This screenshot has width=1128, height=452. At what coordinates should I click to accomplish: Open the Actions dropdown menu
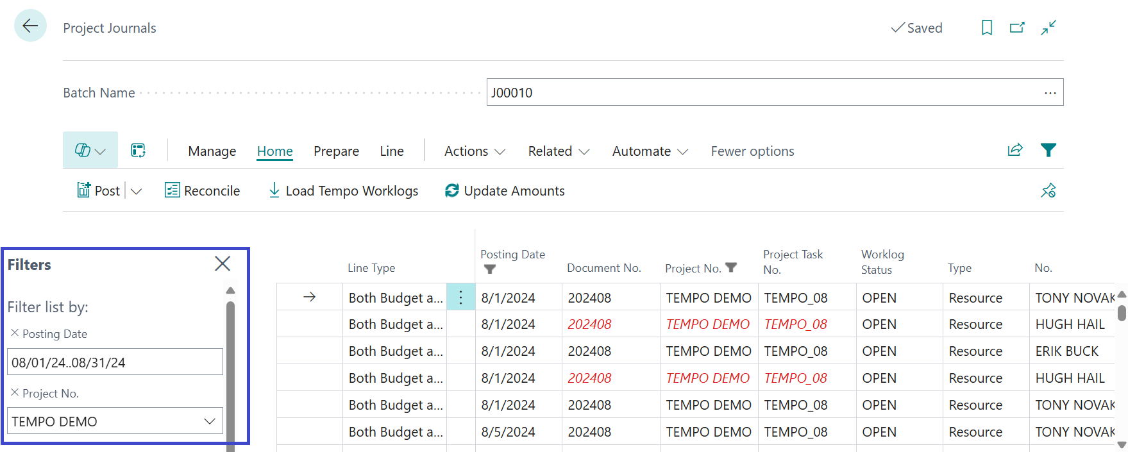pyautogui.click(x=475, y=151)
